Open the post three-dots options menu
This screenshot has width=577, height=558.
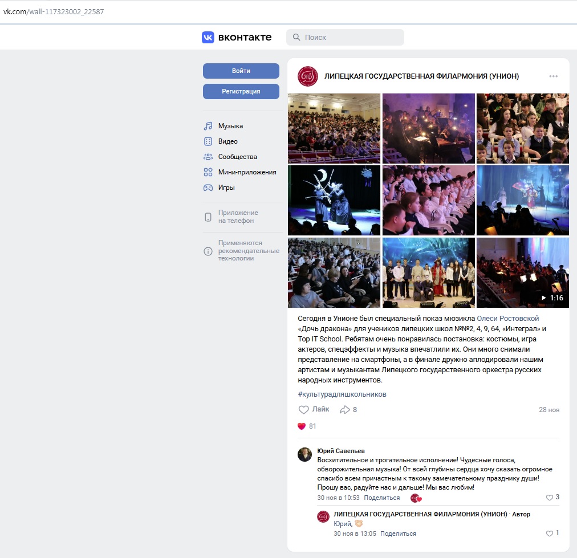(553, 76)
